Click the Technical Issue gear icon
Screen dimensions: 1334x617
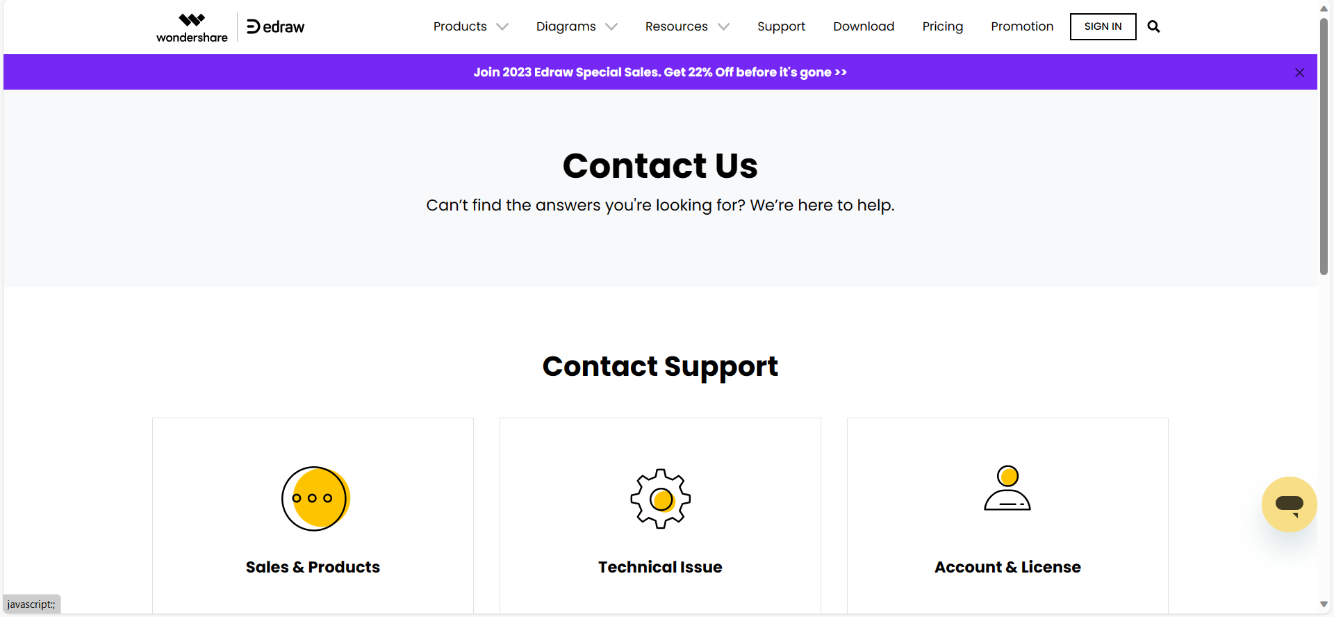point(660,499)
